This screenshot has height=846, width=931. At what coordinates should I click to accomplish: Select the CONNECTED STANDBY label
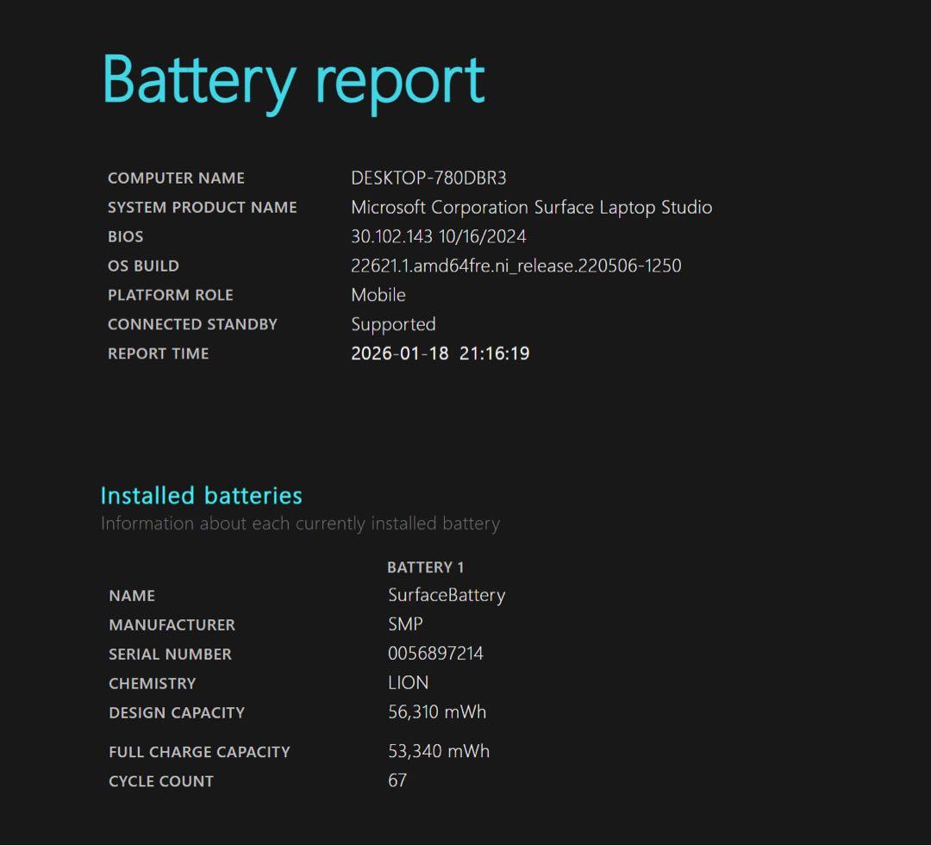(191, 324)
